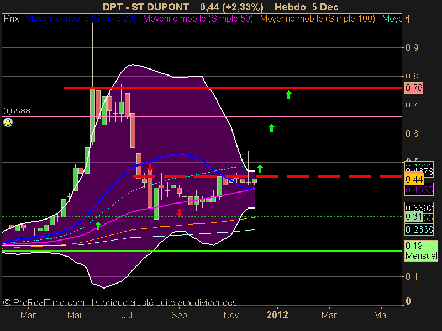Select the red down arrow above the blue moving average
The height and width of the screenshot is (331, 442).
coord(150,167)
